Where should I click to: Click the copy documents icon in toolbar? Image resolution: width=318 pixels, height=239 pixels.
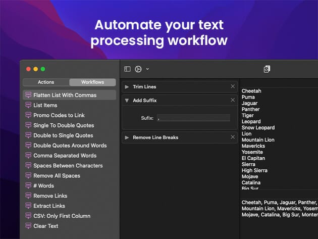[267, 69]
